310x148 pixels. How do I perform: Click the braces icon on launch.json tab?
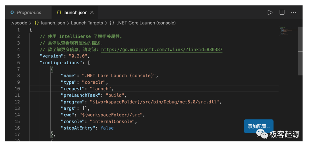click(x=59, y=13)
